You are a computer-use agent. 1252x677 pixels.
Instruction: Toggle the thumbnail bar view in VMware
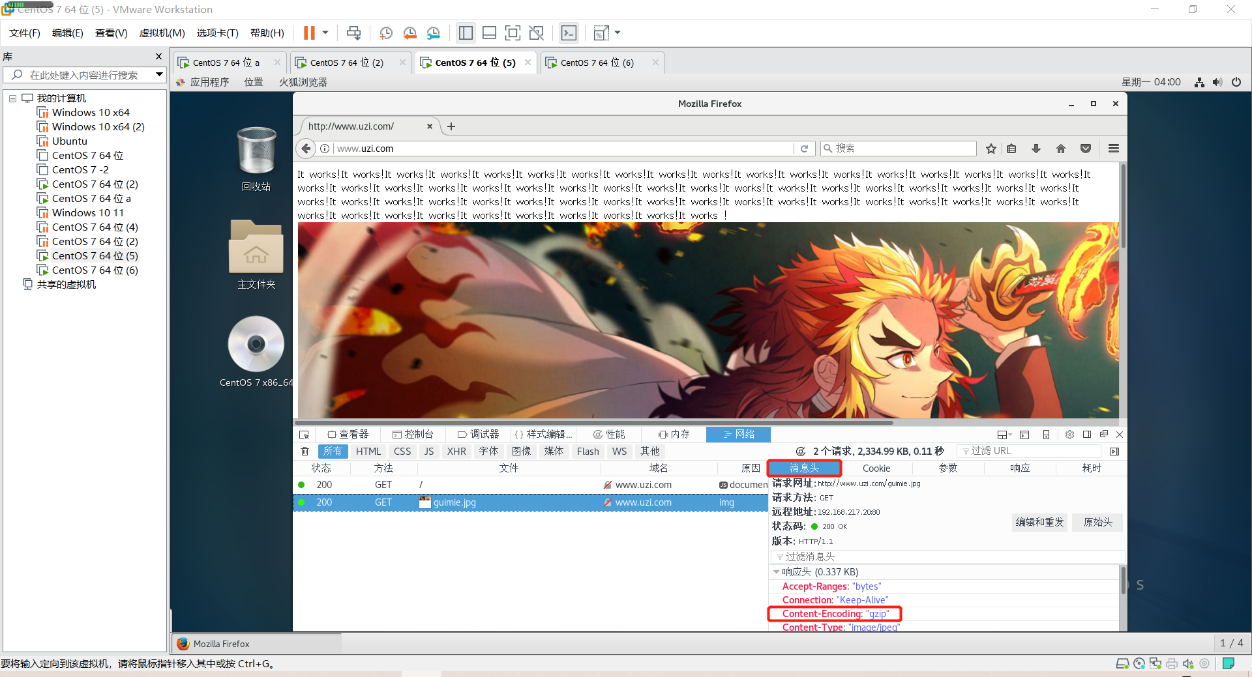coord(489,33)
